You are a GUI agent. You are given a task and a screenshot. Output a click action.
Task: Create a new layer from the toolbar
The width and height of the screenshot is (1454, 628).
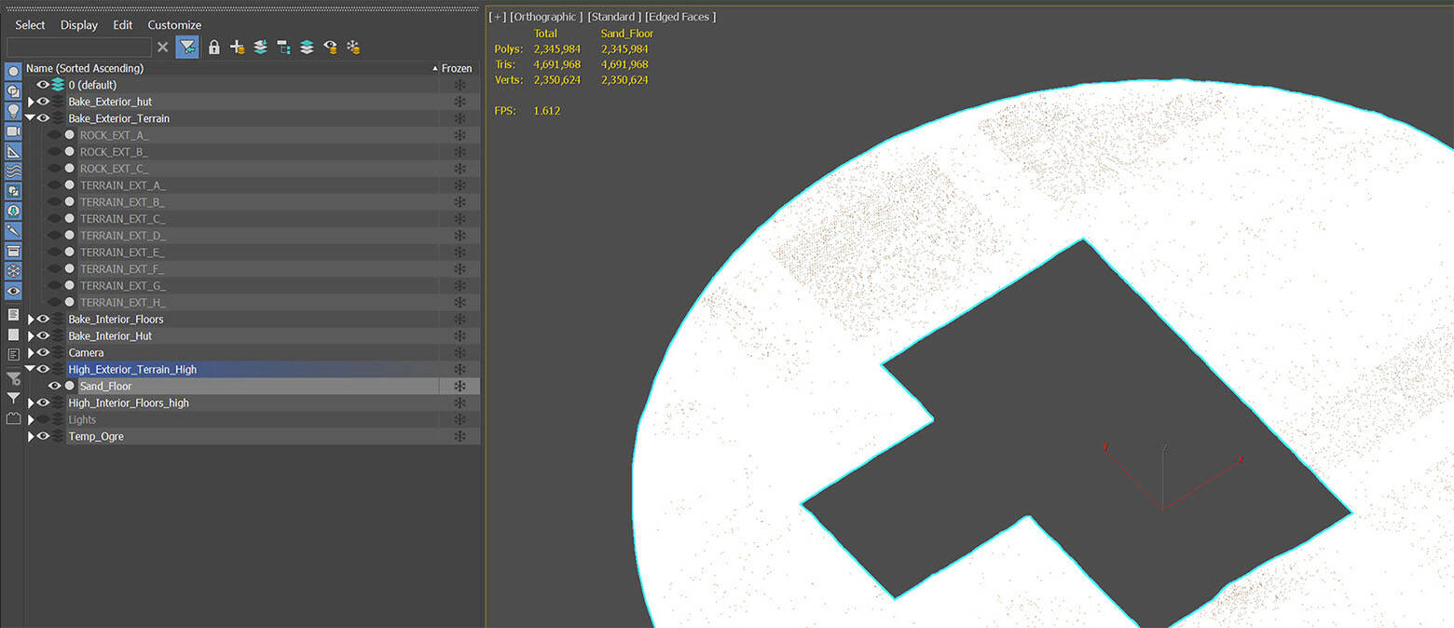click(237, 47)
